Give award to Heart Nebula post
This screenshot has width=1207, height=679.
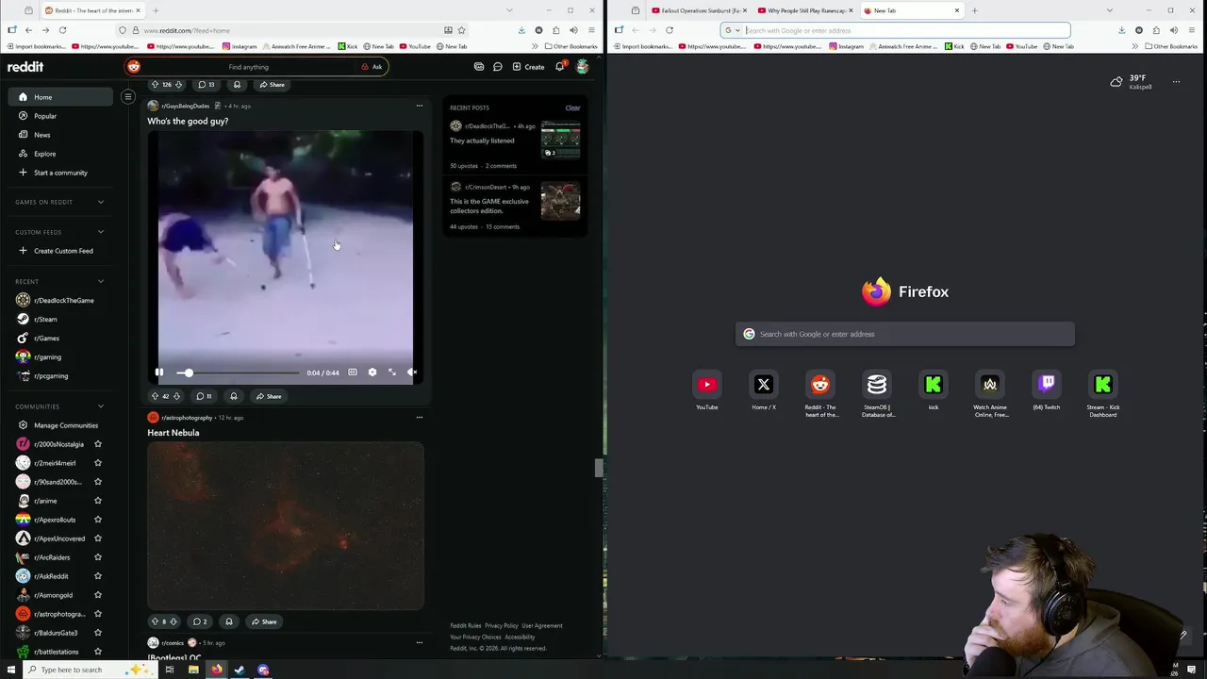click(229, 621)
